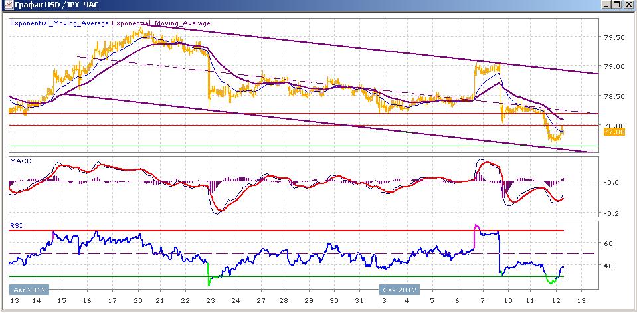
Task: Click date label 31 on time axis
Action: point(359,301)
